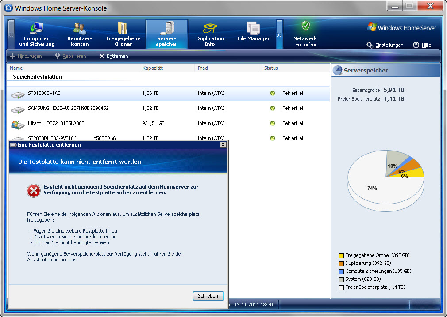The image size is (447, 317).
Task: Click the Speicherfestplatten group heading
Action: [37, 77]
